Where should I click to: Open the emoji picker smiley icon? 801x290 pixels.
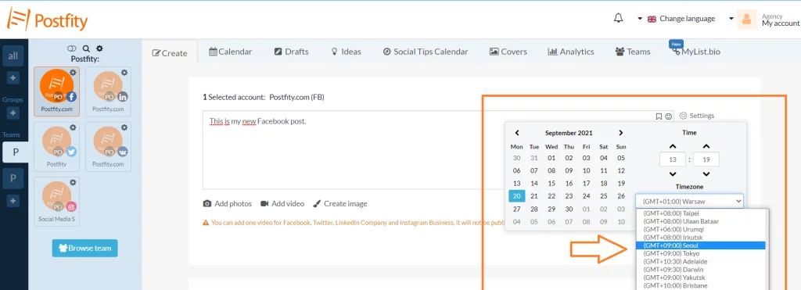669,116
